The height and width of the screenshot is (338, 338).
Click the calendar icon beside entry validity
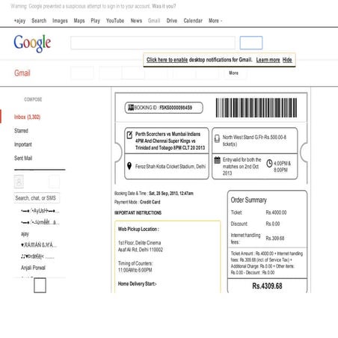tap(218, 160)
